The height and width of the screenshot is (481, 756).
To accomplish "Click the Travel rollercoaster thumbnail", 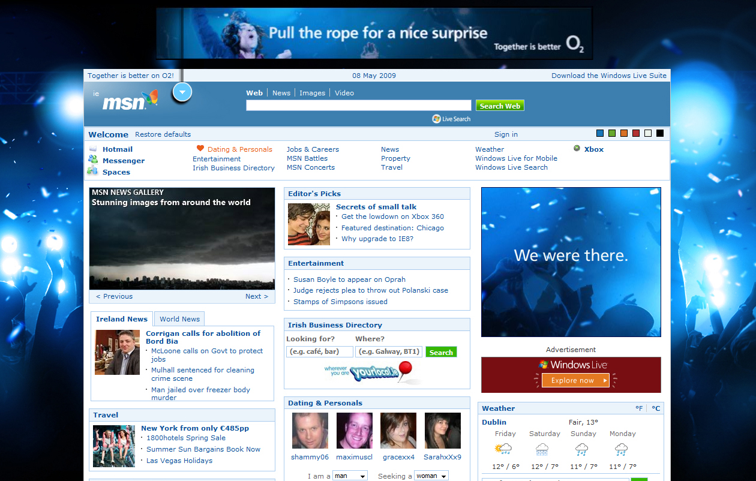I will coord(114,446).
